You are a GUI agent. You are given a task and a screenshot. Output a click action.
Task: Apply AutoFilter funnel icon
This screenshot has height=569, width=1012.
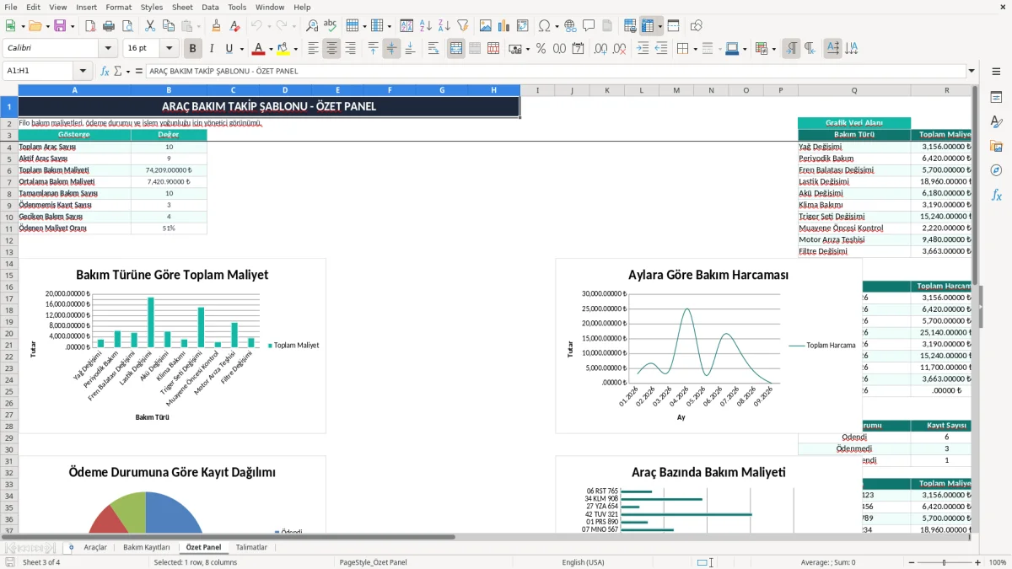click(462, 26)
